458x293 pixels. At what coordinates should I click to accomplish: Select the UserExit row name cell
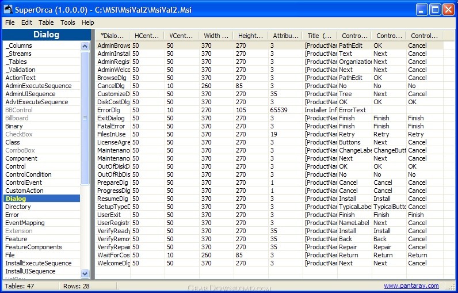coord(113,215)
